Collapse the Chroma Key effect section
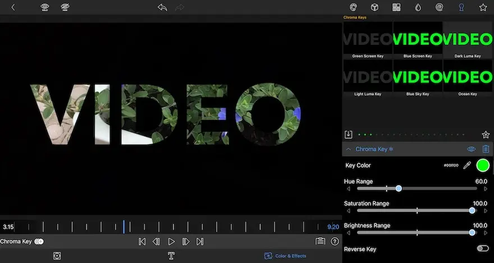 tap(348, 149)
